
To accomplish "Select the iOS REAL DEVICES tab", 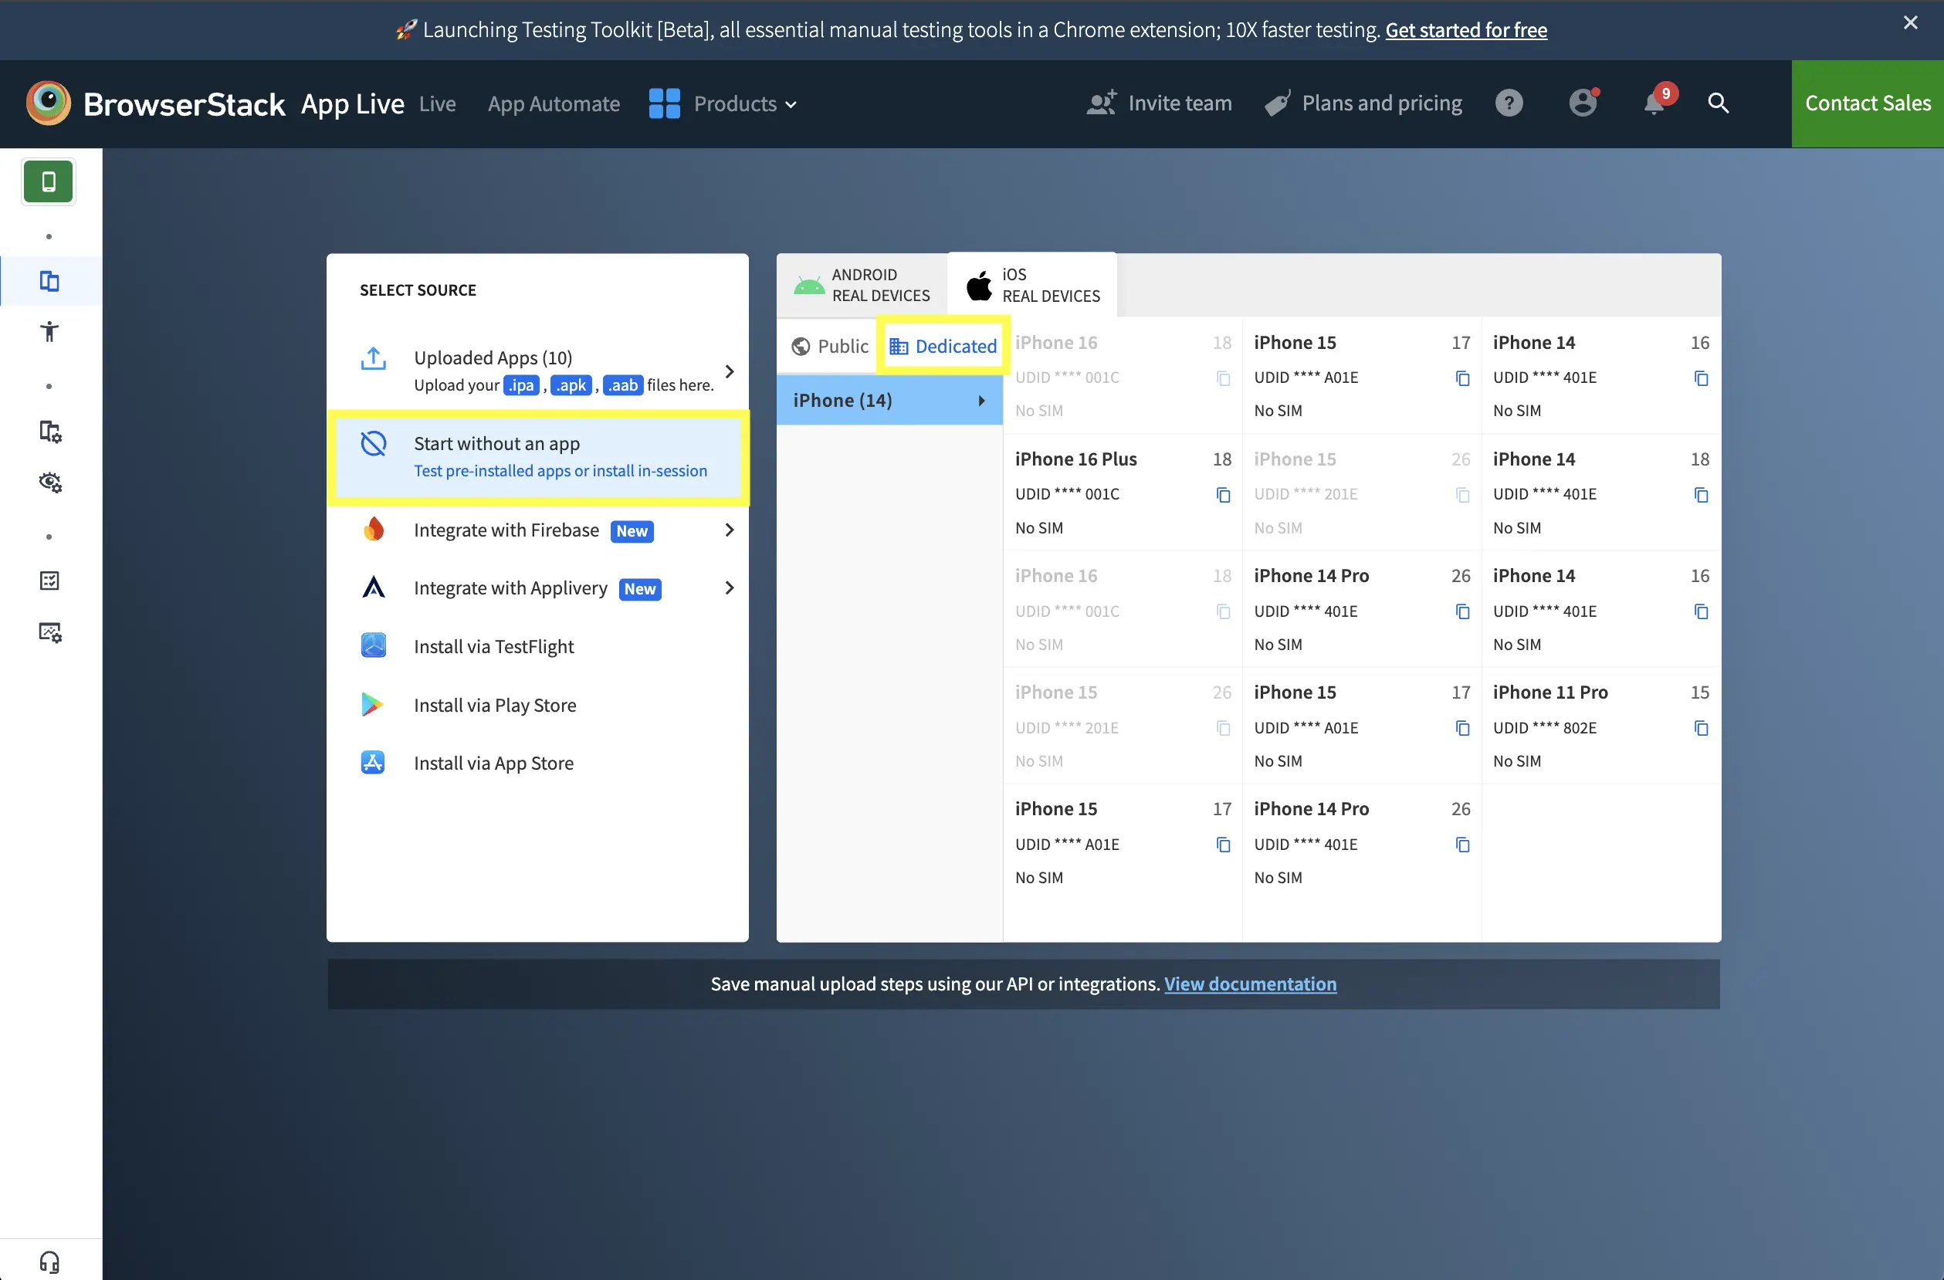I will click(1031, 285).
